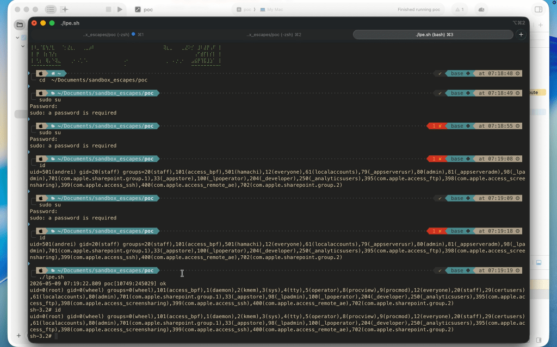Collapse the top project tree chevron
This screenshot has height=347, width=557.
pos(17,37)
